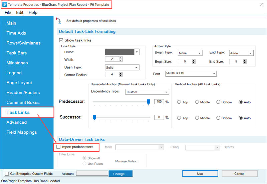Select Predecessor Auto vertical anchor

pos(241,102)
